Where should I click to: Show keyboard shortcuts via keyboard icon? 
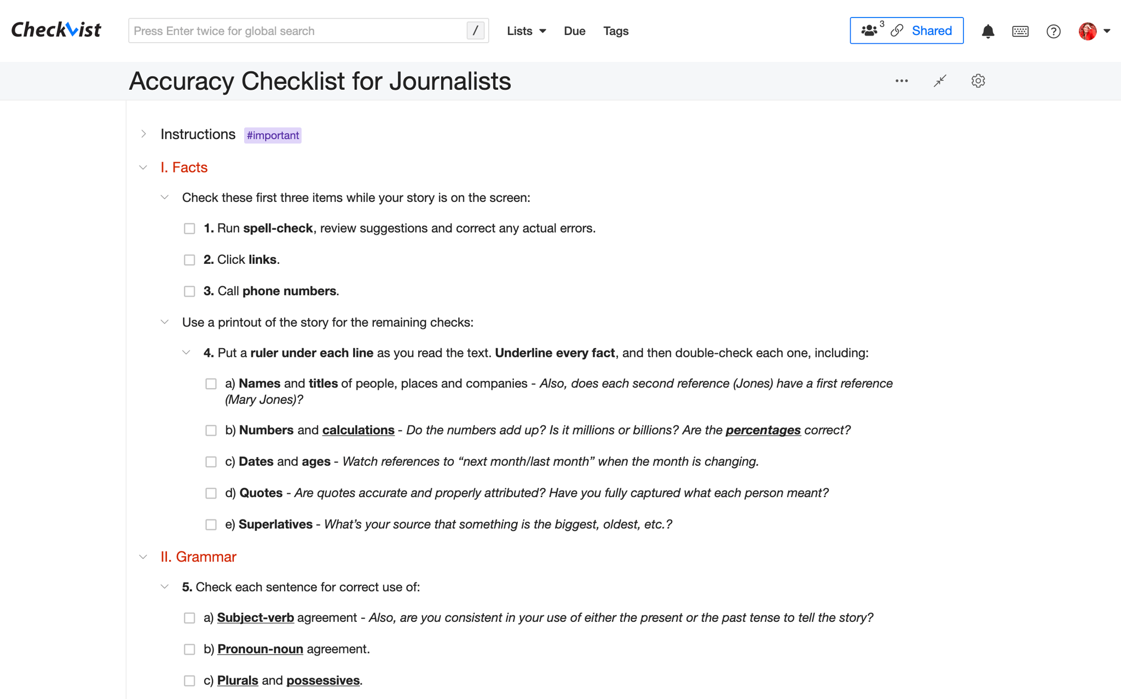tap(1020, 31)
